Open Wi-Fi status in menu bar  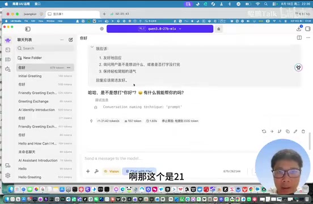coord(257,4)
